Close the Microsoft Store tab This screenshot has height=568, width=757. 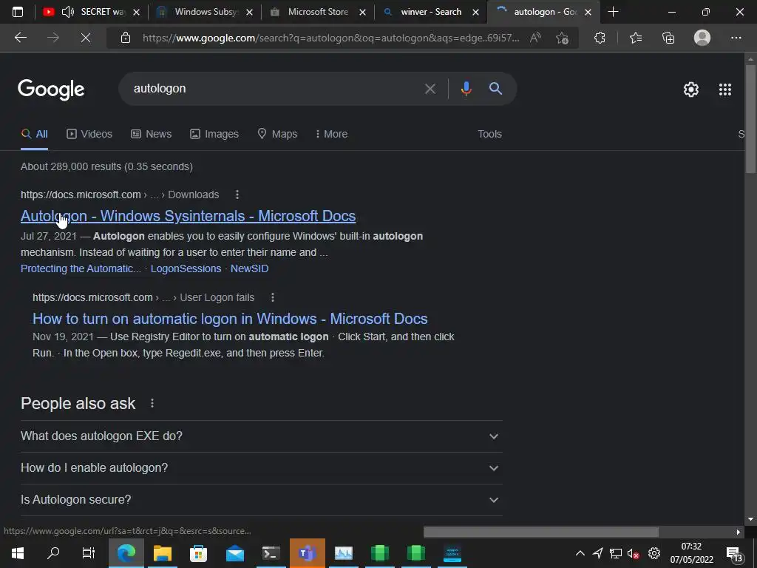point(362,12)
